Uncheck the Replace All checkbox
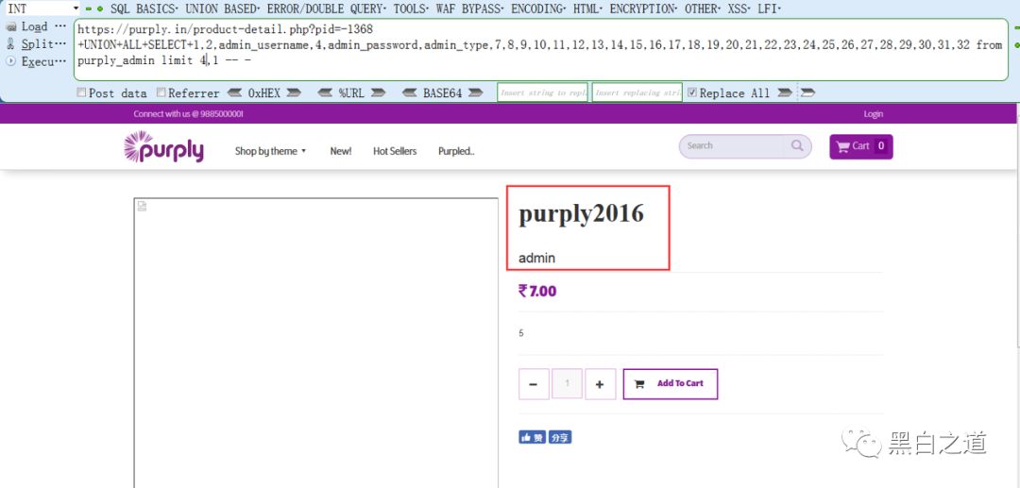The width and height of the screenshot is (1020, 488). point(691,93)
